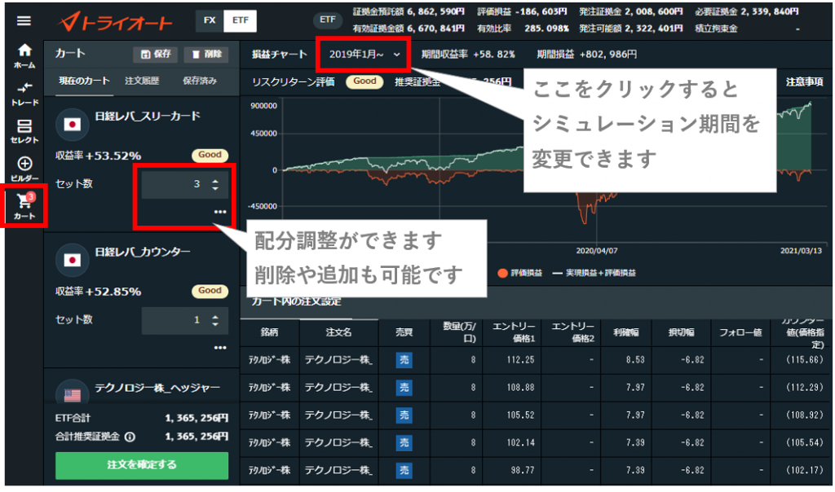Viewport: 835px width, 492px height.
Task: Switch to ETF mode toggle
Action: (241, 20)
